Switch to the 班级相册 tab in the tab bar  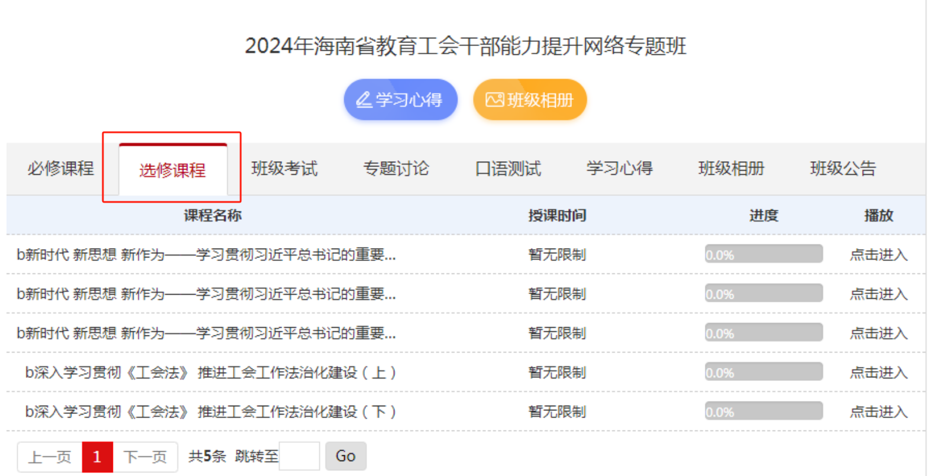[731, 169]
